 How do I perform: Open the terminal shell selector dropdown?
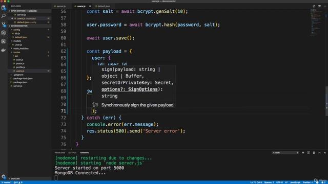tap(285, 153)
